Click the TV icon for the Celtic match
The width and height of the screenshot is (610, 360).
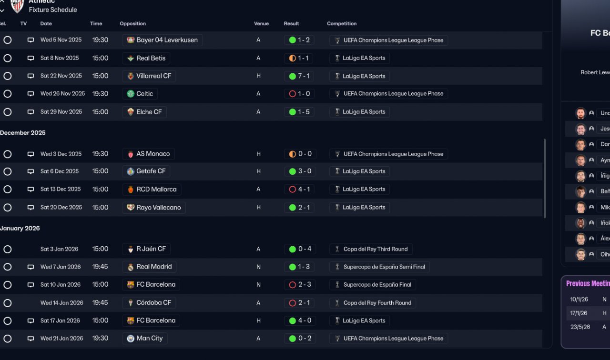tap(30, 94)
